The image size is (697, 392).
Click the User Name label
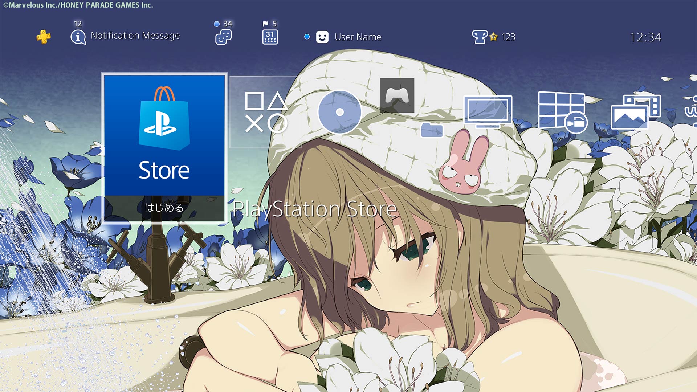pyautogui.click(x=358, y=37)
